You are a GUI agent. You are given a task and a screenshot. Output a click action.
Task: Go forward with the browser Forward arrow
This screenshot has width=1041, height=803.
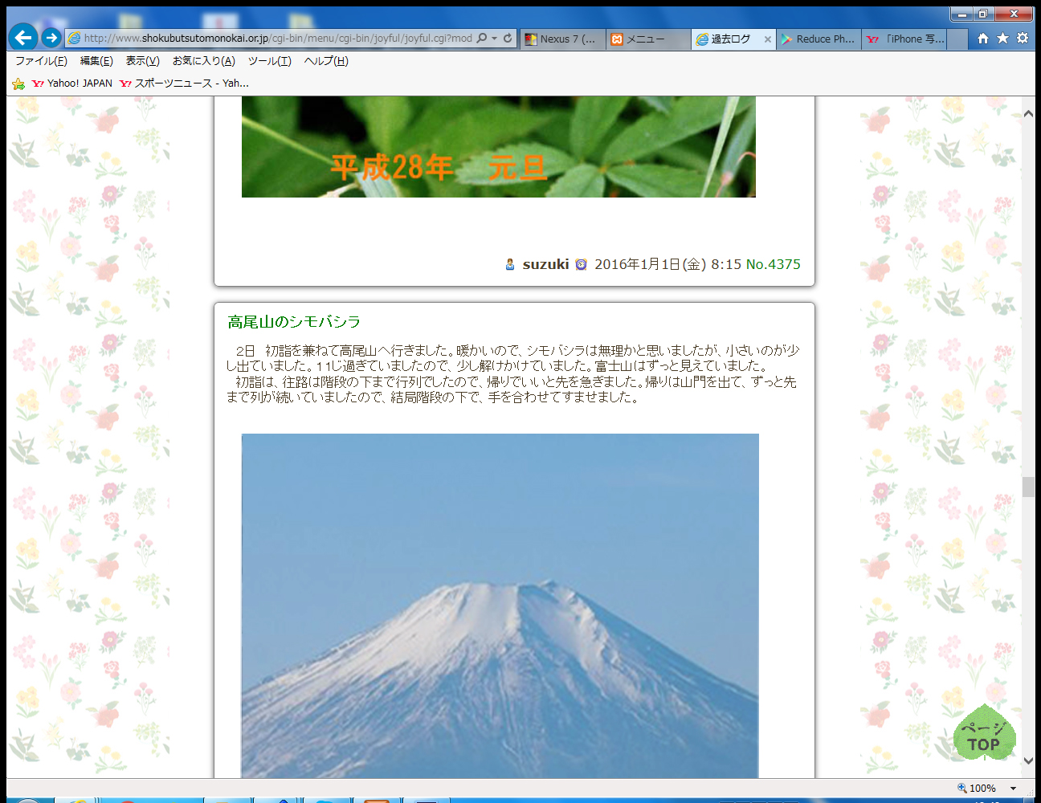tap(51, 38)
